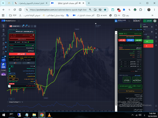The height and width of the screenshot is (118, 158).
Task: Click the blue OTC analysis button
Action: [x=130, y=40]
